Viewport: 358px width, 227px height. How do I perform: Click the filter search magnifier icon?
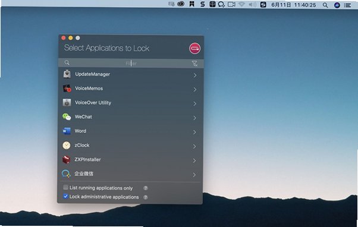(x=67, y=62)
